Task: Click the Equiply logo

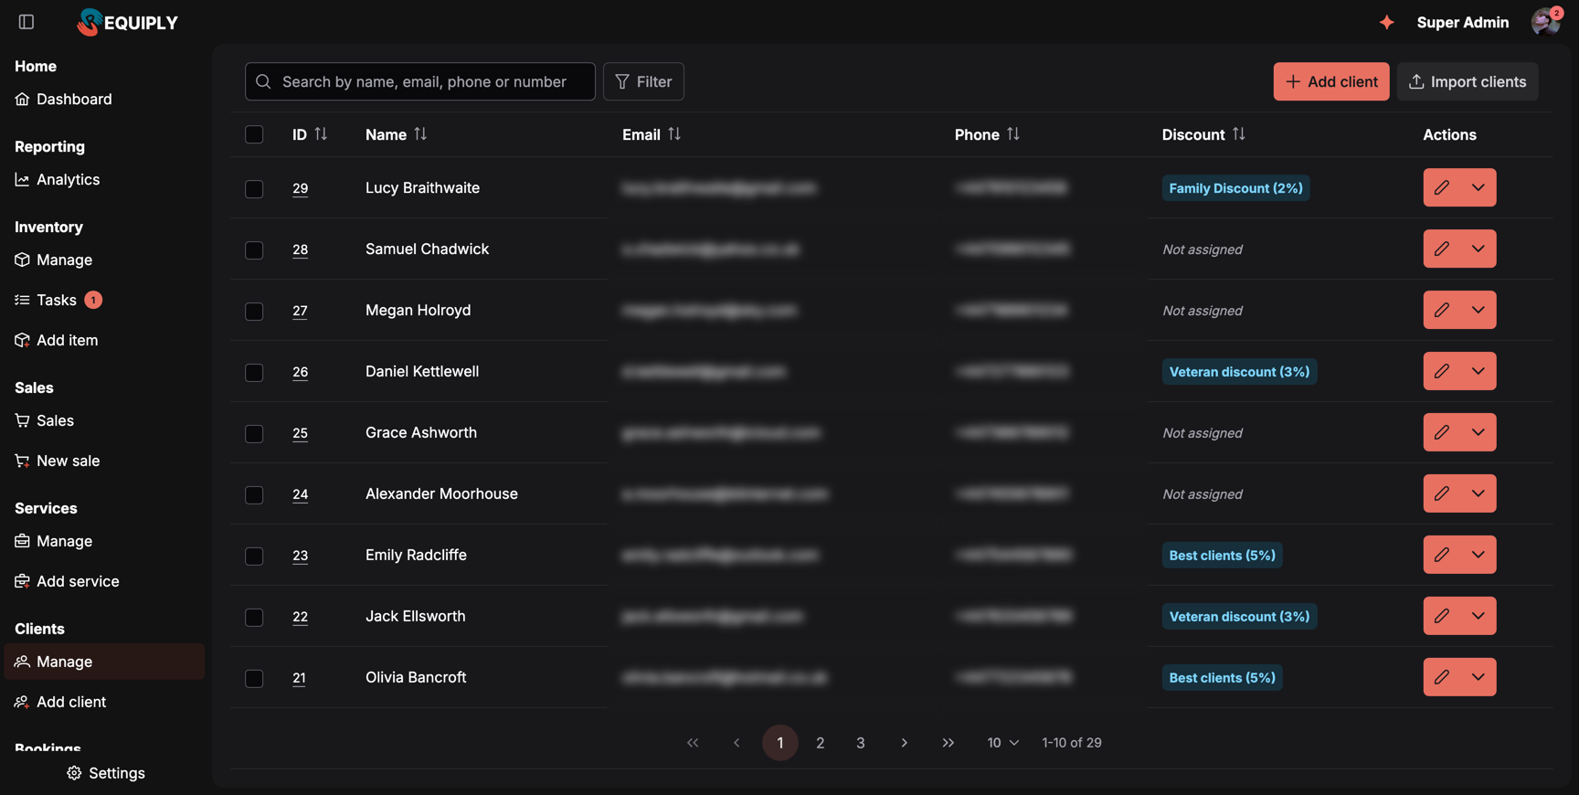Action: tap(128, 22)
